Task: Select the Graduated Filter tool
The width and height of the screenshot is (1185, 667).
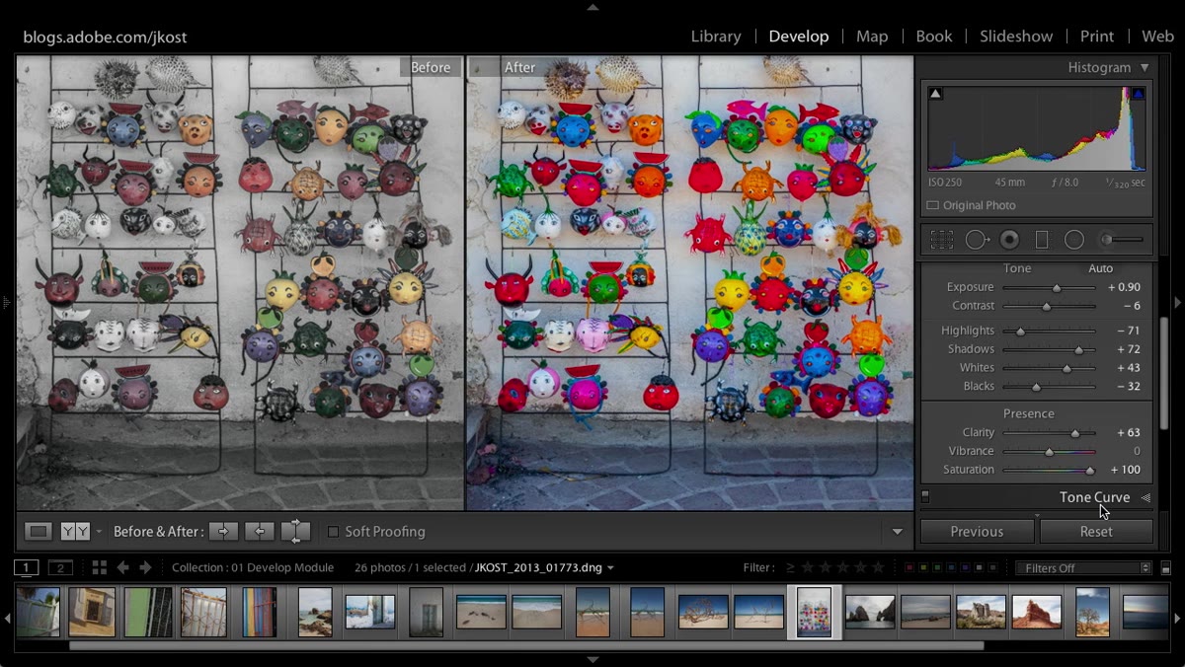Action: point(1041,240)
